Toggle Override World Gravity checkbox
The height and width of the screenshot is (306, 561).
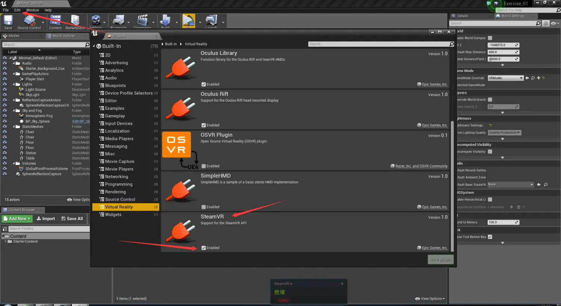click(x=490, y=100)
